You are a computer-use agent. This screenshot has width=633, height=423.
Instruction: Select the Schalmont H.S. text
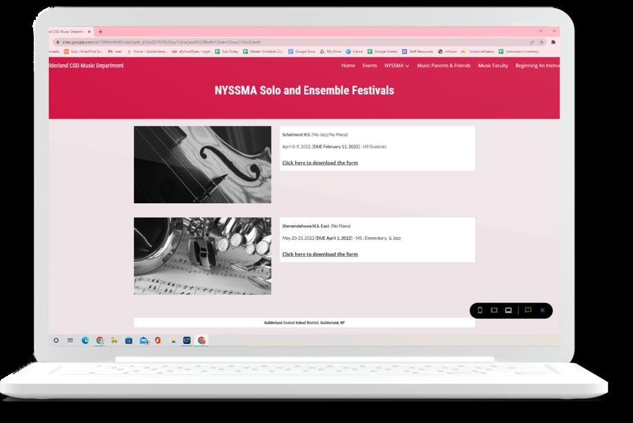[297, 134]
